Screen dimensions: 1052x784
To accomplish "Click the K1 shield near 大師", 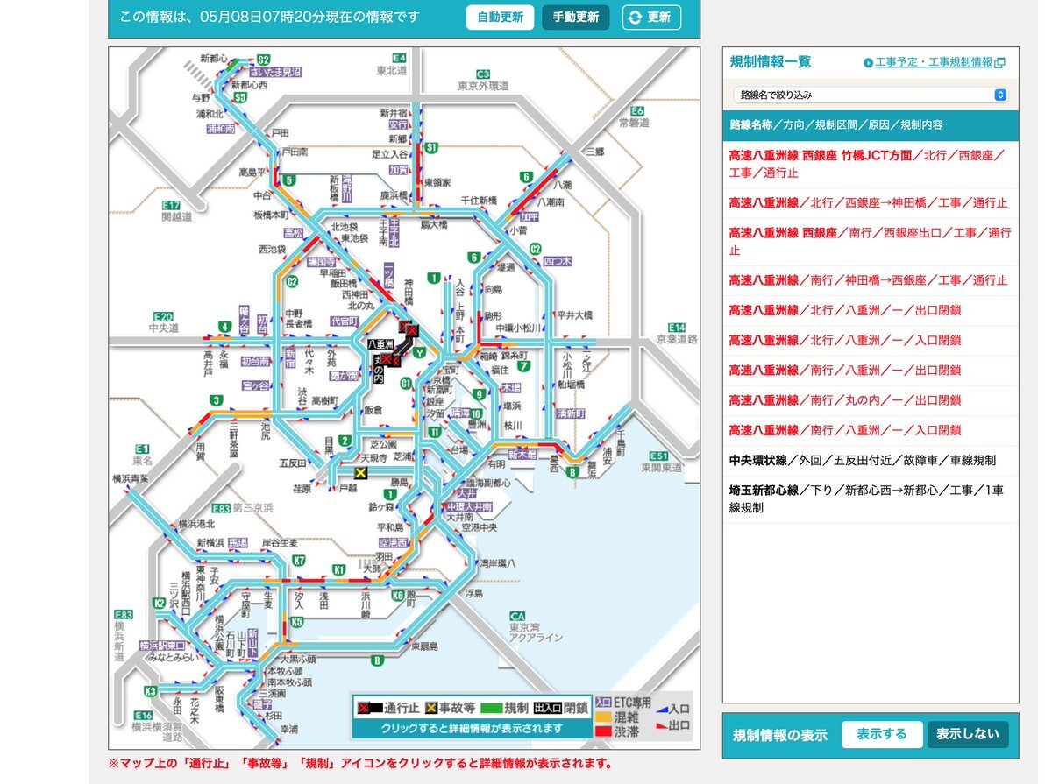I will tap(338, 569).
